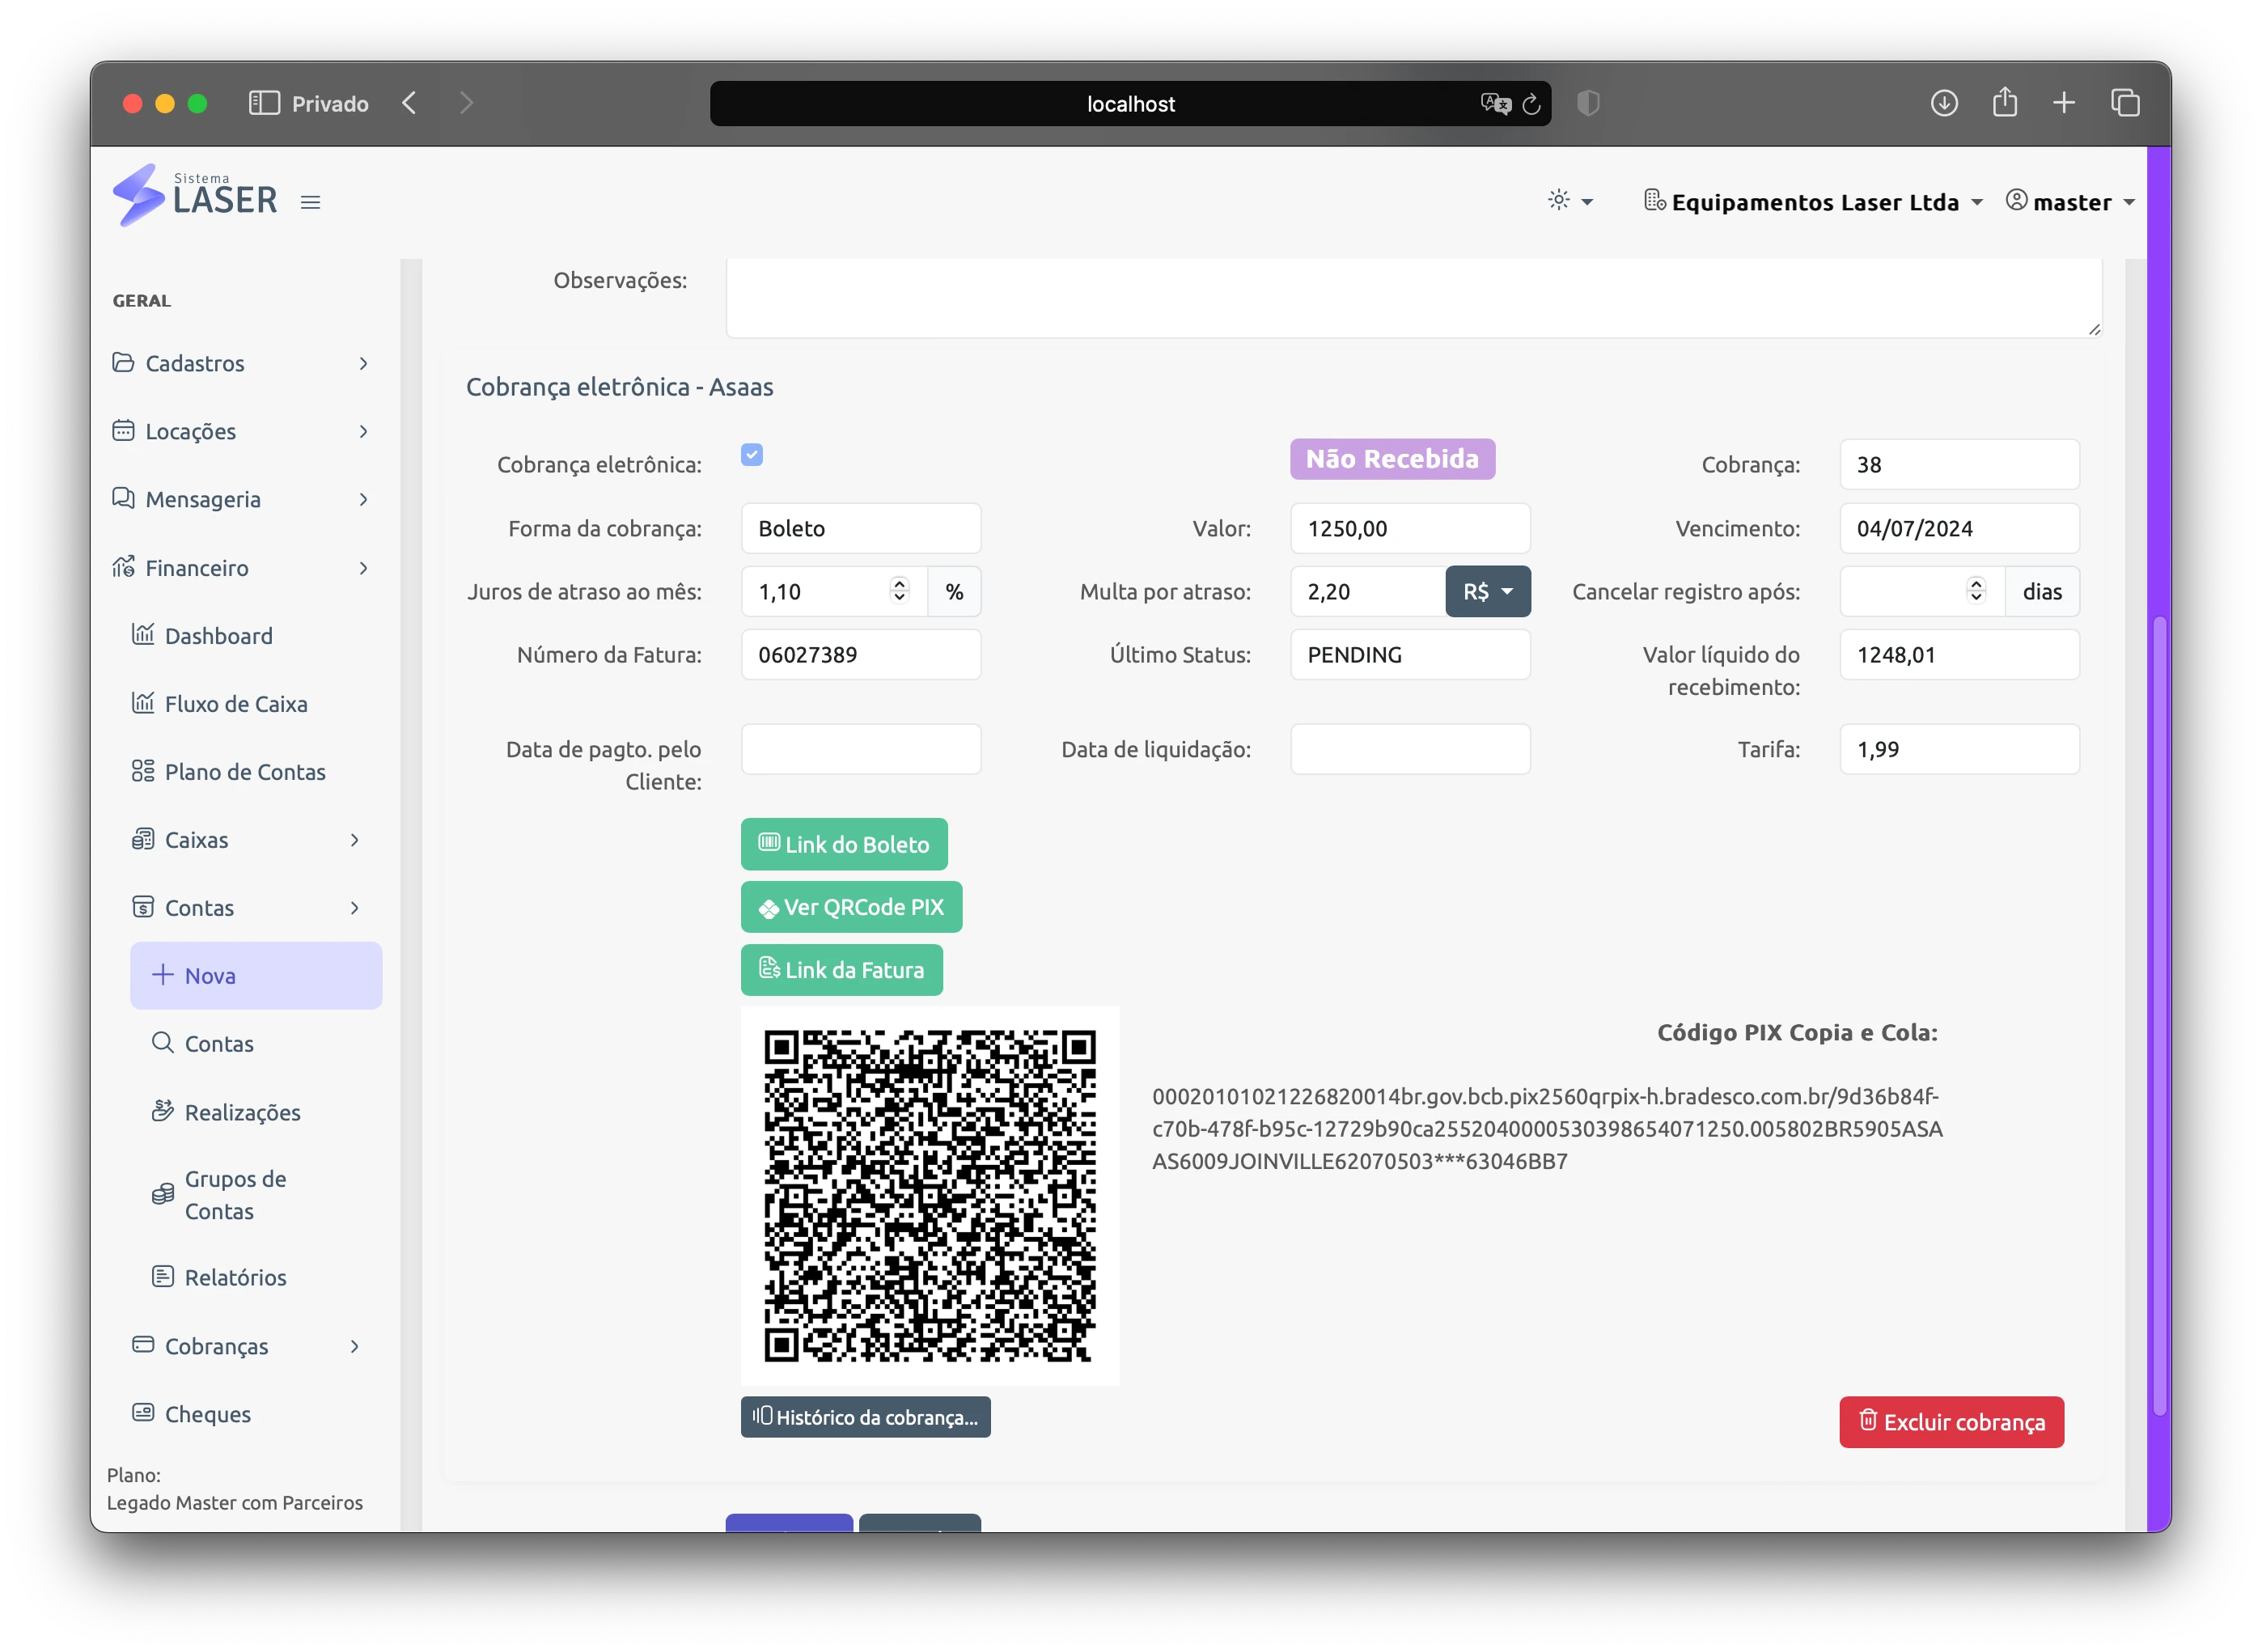
Task: Click the hamburger menu icon beside LASER logo
Action: pos(311,202)
